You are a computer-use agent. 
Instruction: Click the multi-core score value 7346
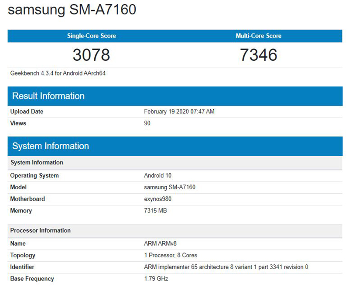pos(258,55)
